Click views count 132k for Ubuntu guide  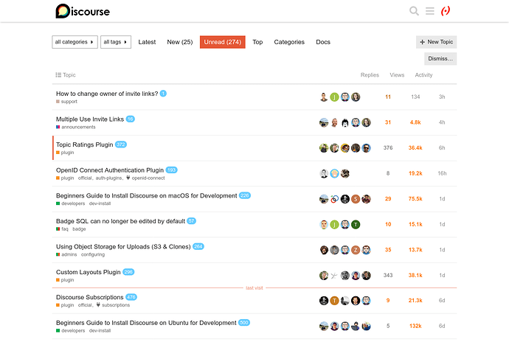[415, 326]
